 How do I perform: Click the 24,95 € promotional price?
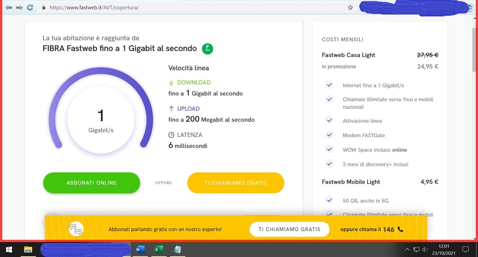[428, 66]
